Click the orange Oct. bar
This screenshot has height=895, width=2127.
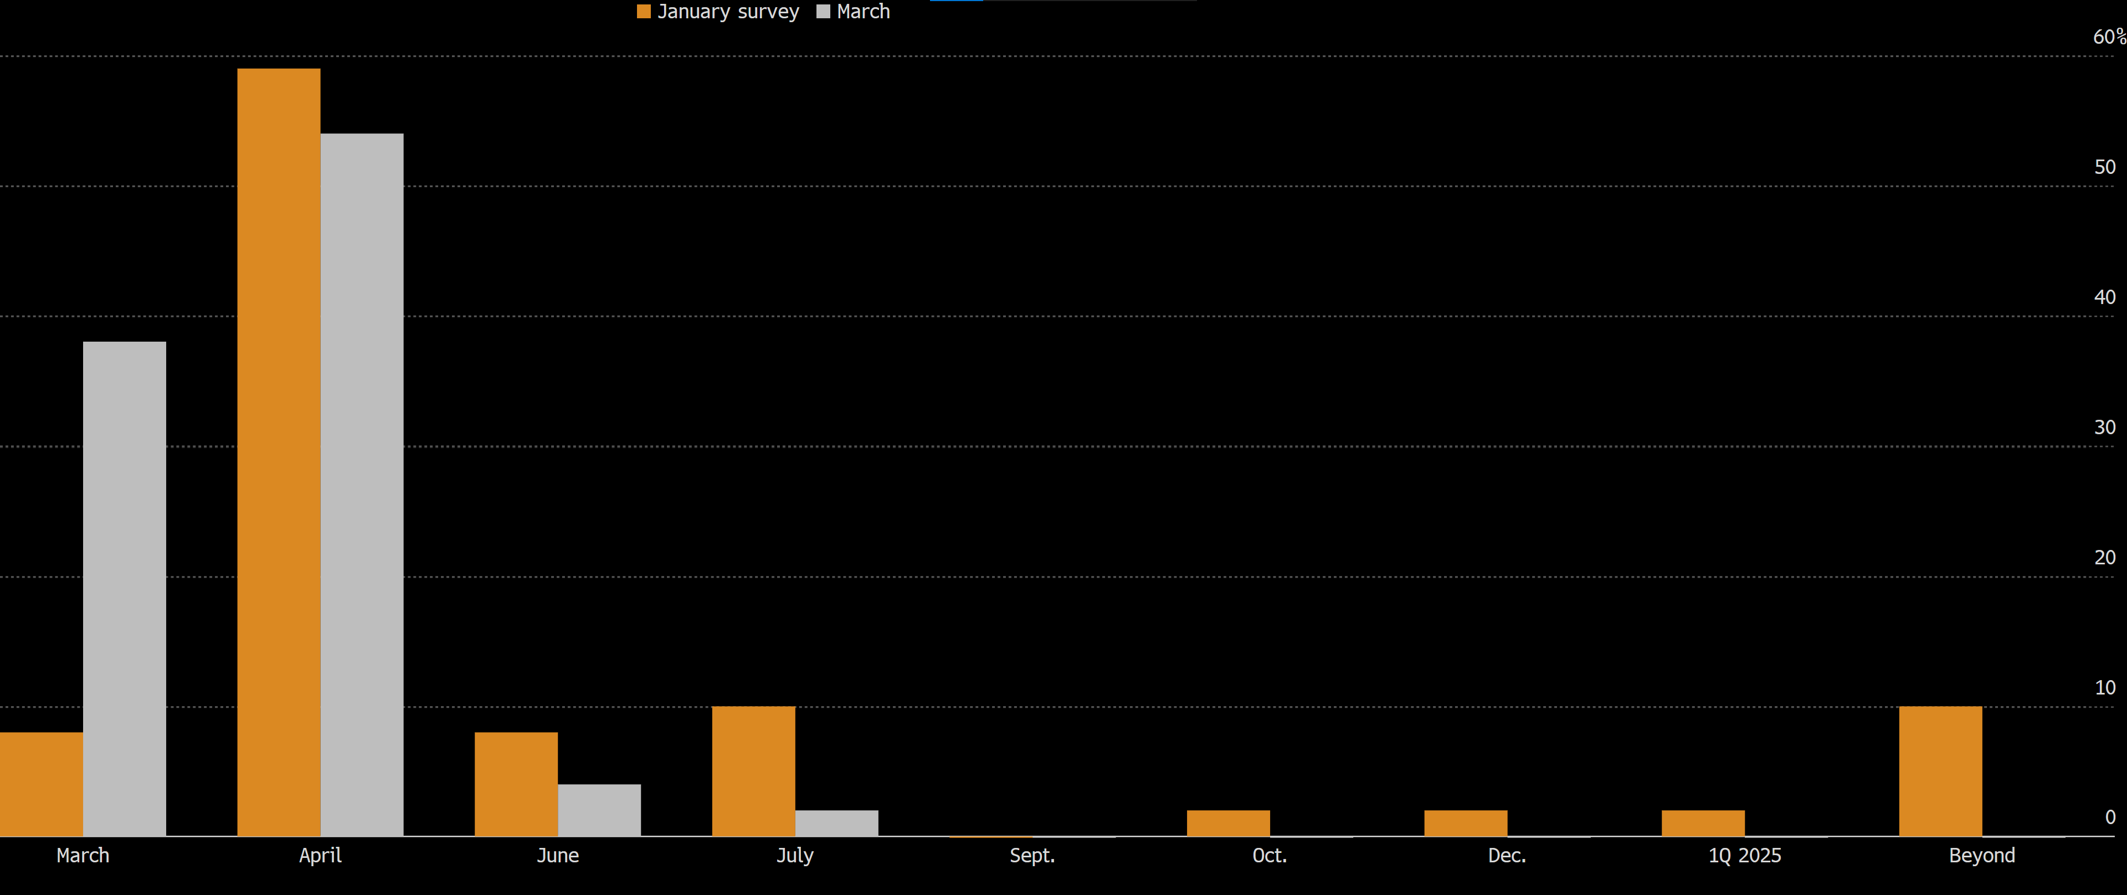click(x=1229, y=823)
